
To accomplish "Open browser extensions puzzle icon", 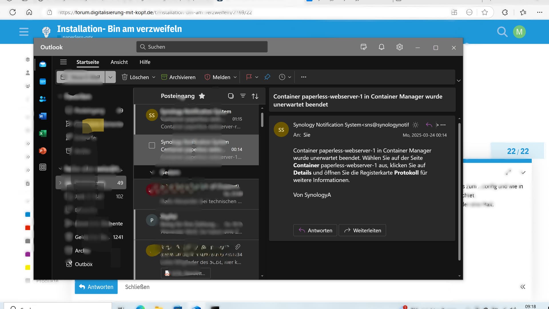I will [x=505, y=12].
